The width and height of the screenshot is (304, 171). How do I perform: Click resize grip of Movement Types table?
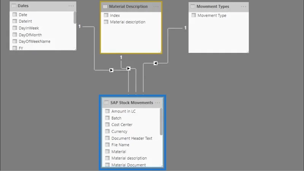pyautogui.click(x=248, y=52)
